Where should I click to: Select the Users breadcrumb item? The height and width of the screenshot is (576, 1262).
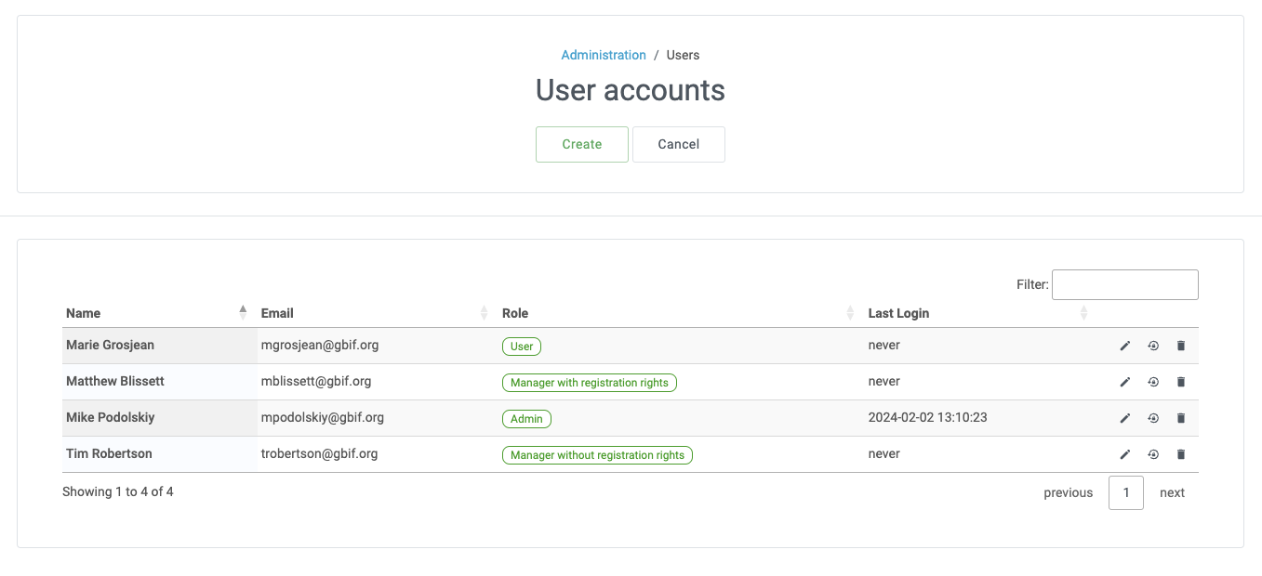(683, 55)
